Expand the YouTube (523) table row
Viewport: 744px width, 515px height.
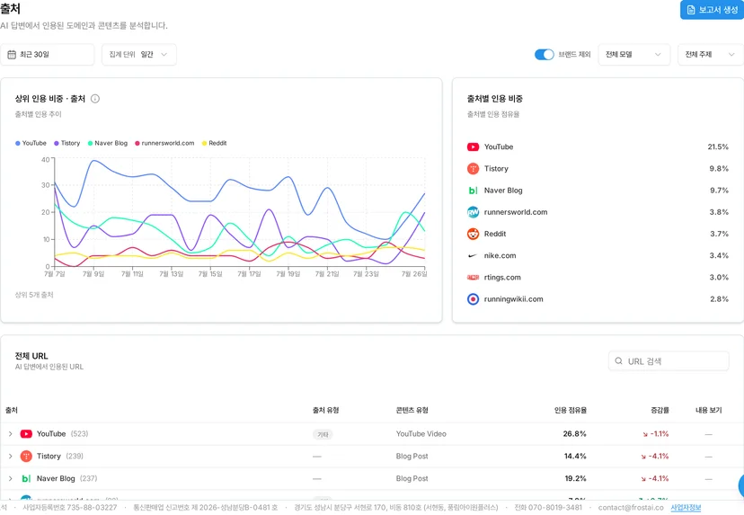[x=11, y=434]
